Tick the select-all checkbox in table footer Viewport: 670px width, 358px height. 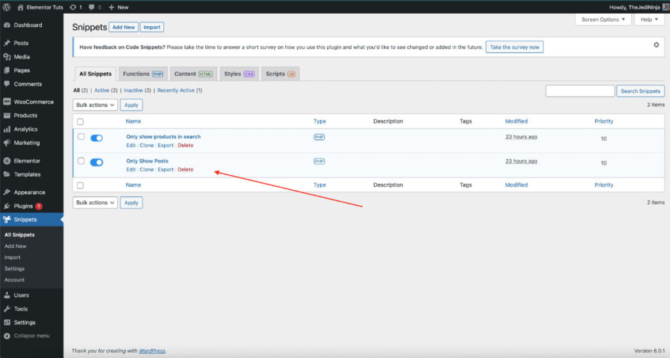(x=80, y=185)
